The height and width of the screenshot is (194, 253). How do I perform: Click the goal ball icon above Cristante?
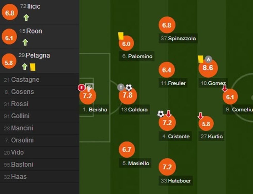point(161,114)
